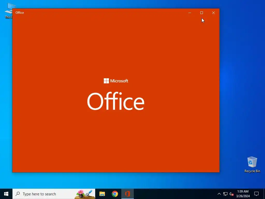Open the Action Center notifications
The width and height of the screenshot is (265, 199).
[x=256, y=194]
